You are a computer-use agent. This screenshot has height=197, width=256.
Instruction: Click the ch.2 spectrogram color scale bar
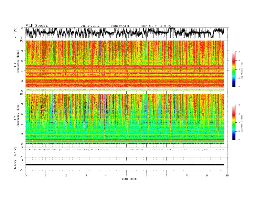(234, 123)
